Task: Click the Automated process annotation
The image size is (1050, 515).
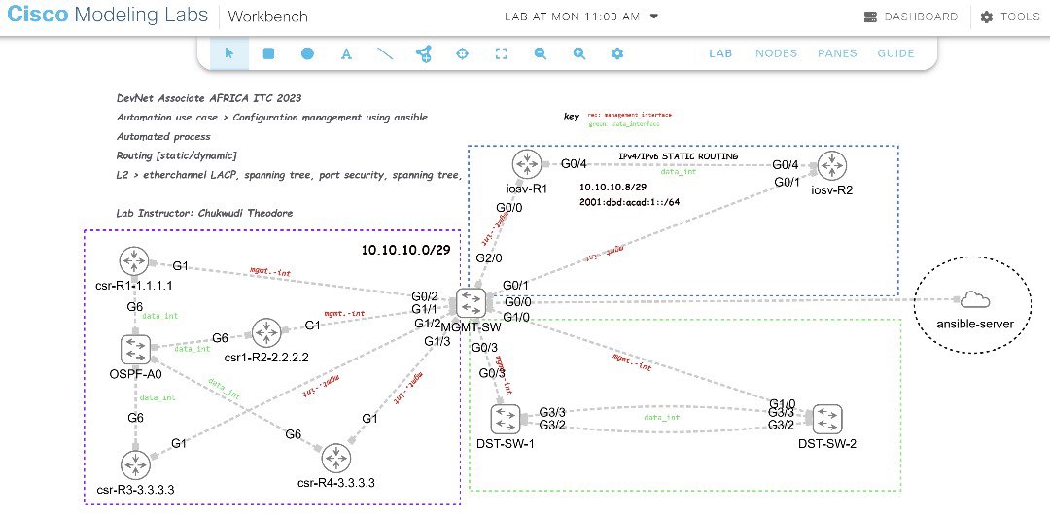Action: pyautogui.click(x=163, y=137)
